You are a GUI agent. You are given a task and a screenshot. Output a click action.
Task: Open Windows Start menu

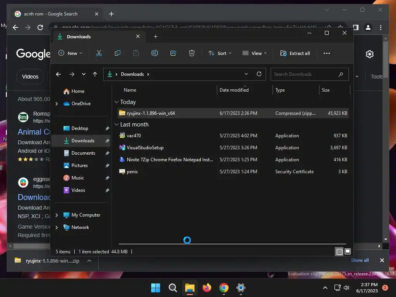(155, 288)
